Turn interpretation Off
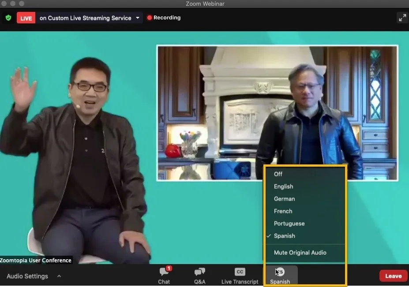 278,174
